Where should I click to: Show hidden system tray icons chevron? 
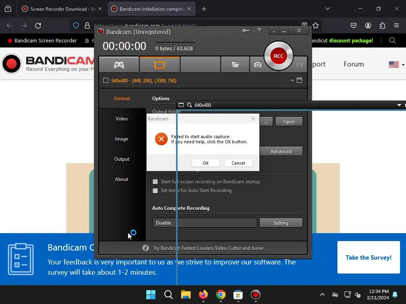(322, 294)
